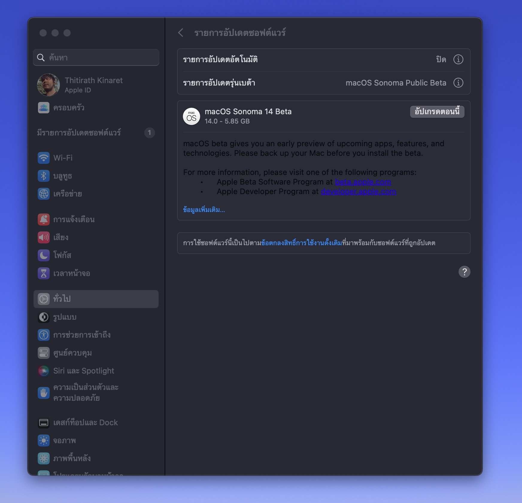Open info for beta updates row
The image size is (522, 503).
pos(458,83)
